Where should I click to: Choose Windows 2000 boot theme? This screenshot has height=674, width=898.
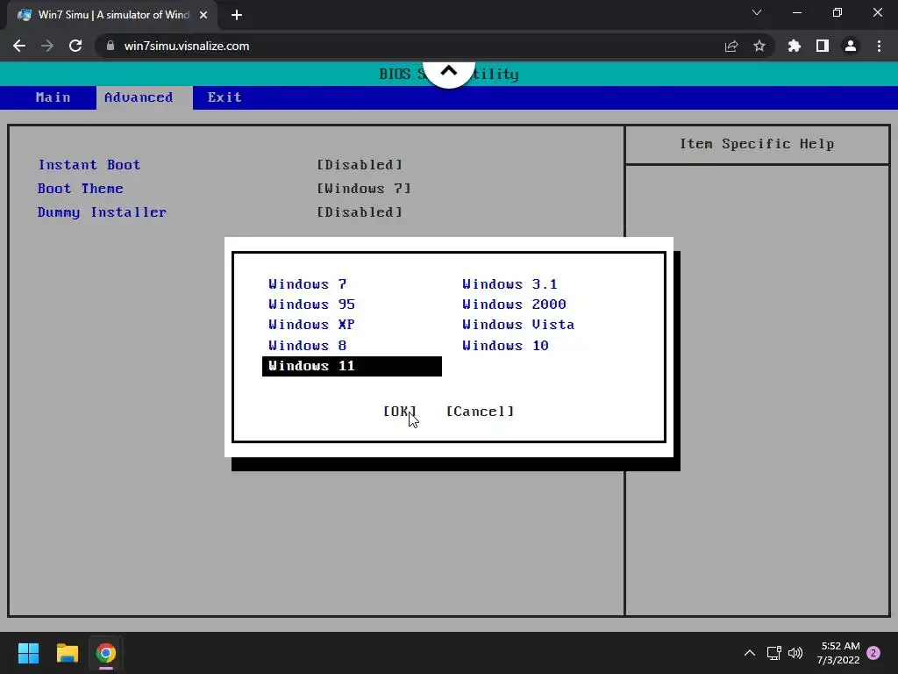[514, 305]
